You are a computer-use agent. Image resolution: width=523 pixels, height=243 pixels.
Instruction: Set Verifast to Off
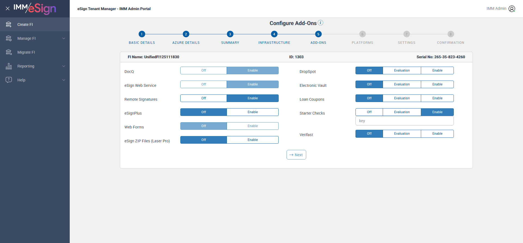point(369,134)
